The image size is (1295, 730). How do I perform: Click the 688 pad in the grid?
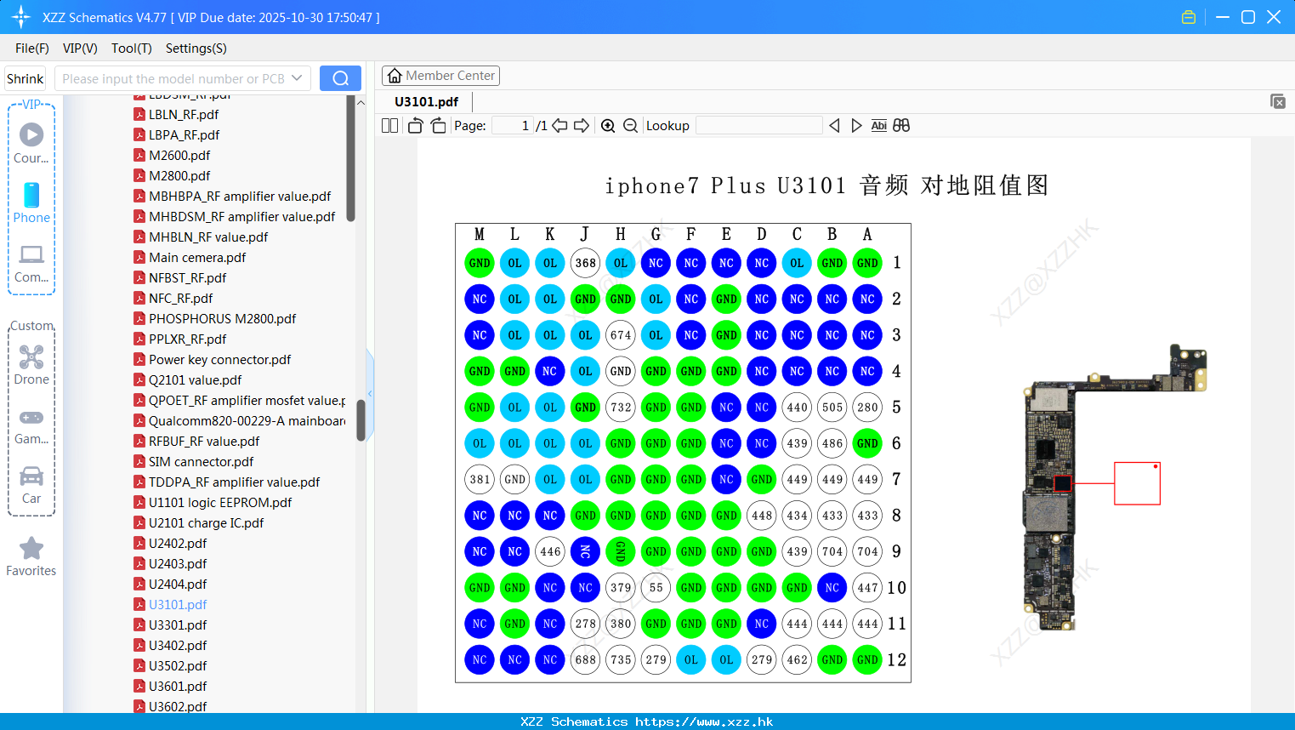point(585,659)
